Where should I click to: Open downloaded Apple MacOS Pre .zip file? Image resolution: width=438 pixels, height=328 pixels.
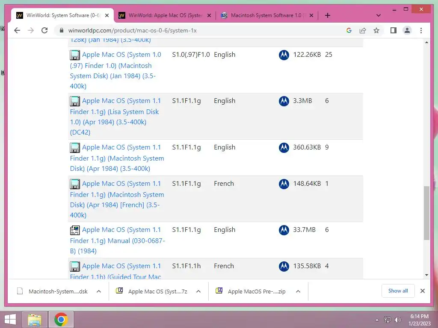tap(251, 291)
